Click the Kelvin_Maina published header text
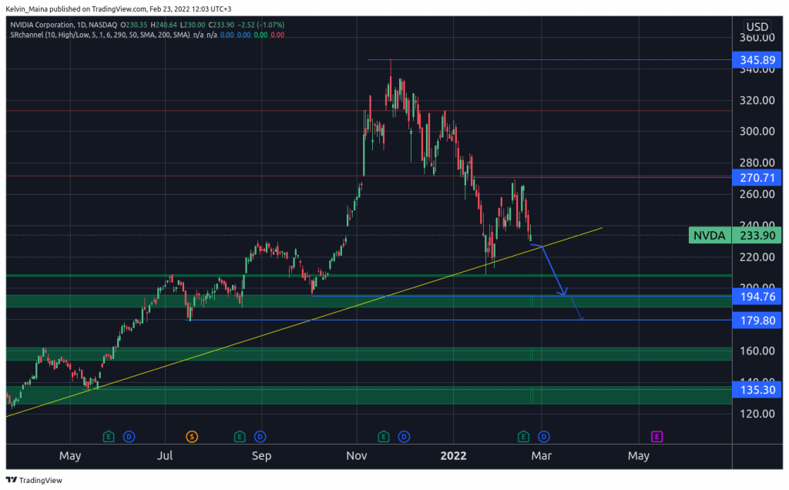The width and height of the screenshot is (789, 490). click(118, 8)
